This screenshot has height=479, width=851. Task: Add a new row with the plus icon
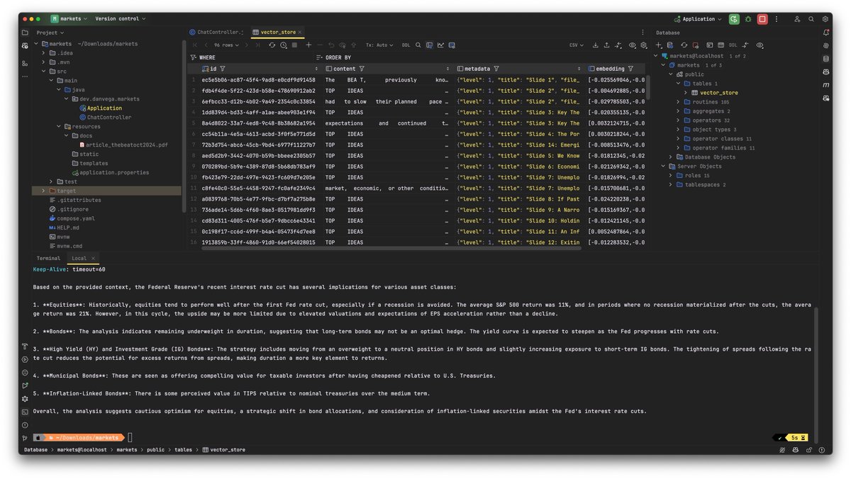(308, 45)
